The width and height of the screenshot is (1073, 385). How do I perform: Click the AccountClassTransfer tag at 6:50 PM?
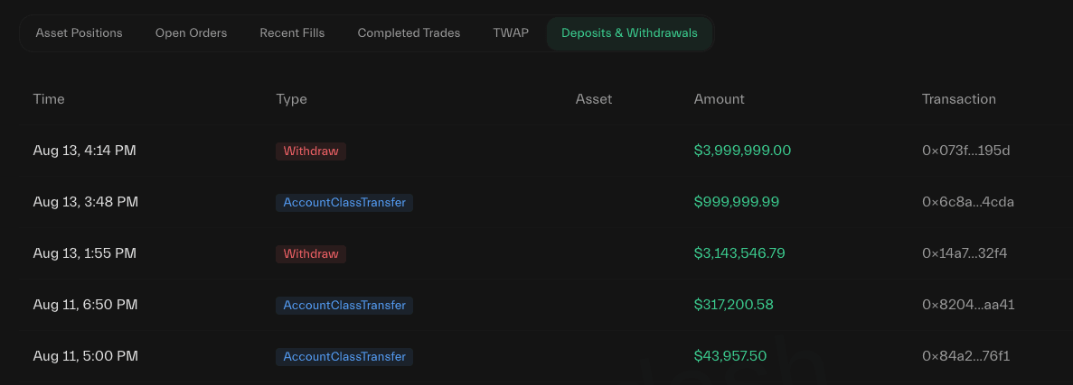pyautogui.click(x=344, y=305)
